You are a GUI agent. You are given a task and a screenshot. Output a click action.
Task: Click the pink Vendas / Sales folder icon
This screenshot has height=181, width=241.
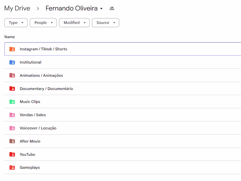pyautogui.click(x=12, y=115)
